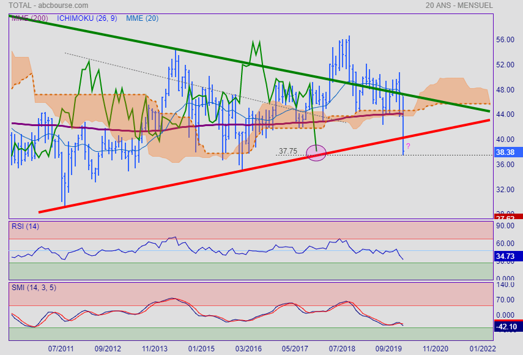Image resolution: width=523 pixels, height=355 pixels.
Task: Click the 11/2020 date axis label
Action: point(436,349)
